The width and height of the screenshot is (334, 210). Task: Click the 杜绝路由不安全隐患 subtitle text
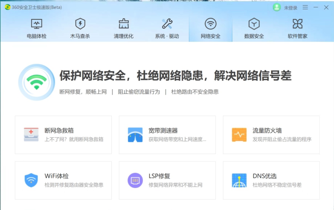click(x=195, y=92)
